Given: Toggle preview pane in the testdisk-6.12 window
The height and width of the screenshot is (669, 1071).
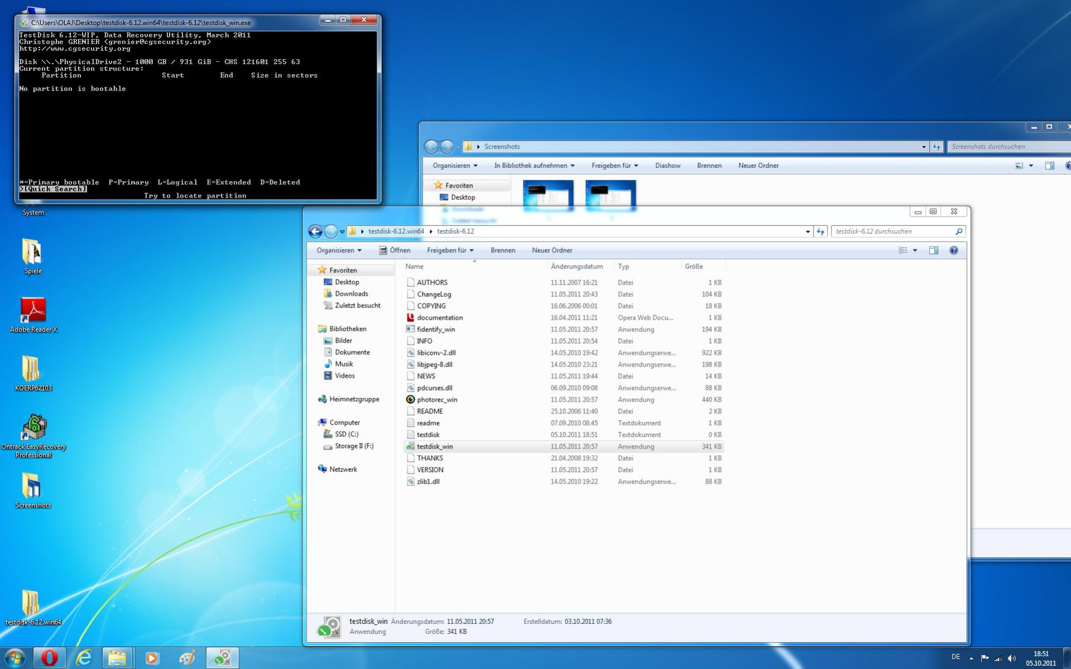Looking at the screenshot, I should click(934, 251).
